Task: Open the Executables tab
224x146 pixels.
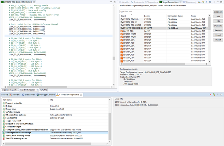Action: (x=29, y=95)
